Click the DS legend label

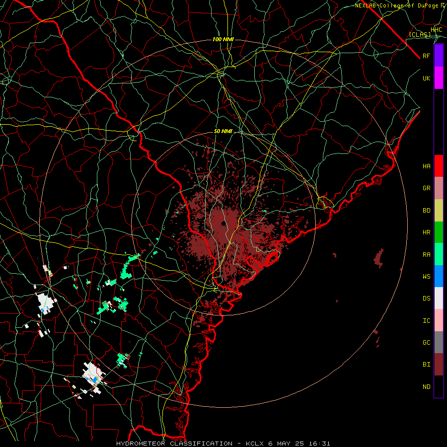[x=427, y=298]
